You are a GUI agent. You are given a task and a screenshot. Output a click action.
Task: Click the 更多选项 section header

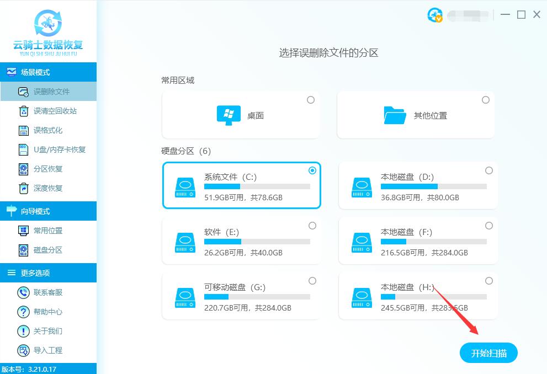pos(49,273)
